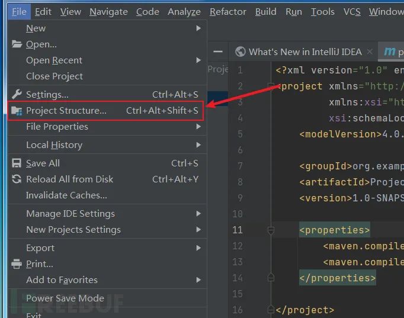The height and width of the screenshot is (318, 404).
Task: Open the Run menu
Action: 294,12
